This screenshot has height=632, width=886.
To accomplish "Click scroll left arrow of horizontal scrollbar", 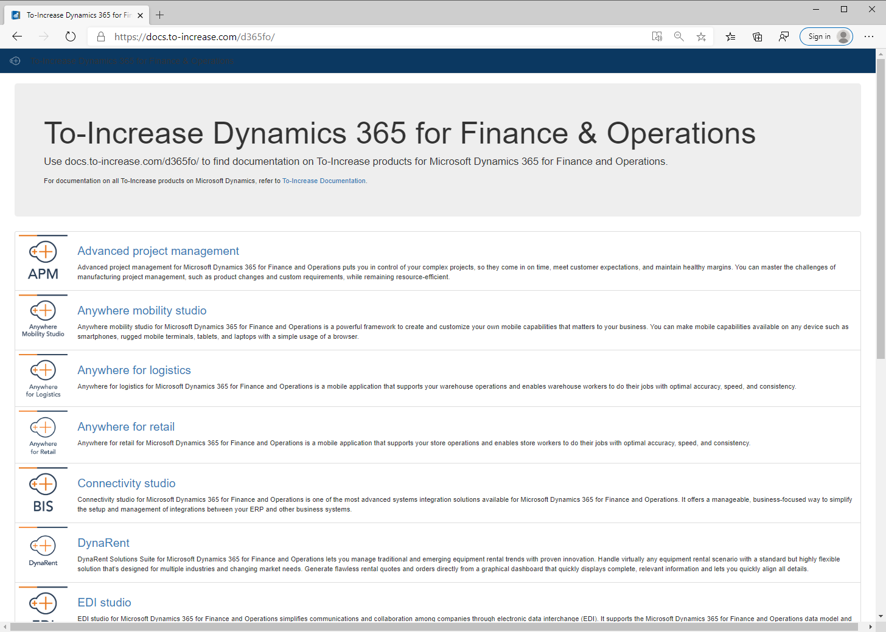I will tap(5, 627).
